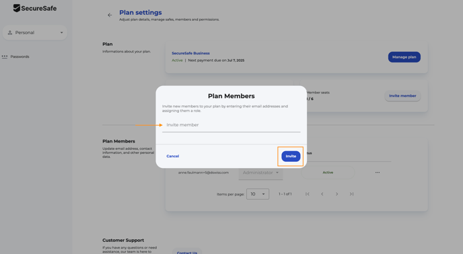Go to next page of members
Viewport: 463px width, 254px height.
click(x=336, y=194)
